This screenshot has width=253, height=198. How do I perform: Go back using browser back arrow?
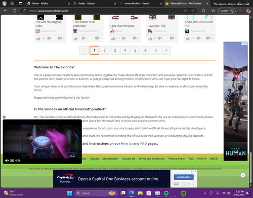6,11
